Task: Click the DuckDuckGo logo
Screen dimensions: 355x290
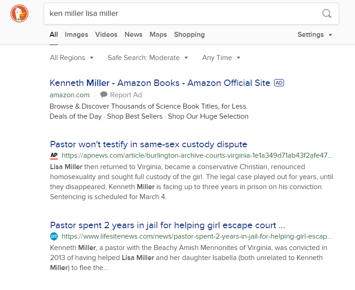Action: tap(19, 14)
